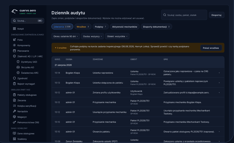Click the GODZ. column header

(x=57, y=59)
